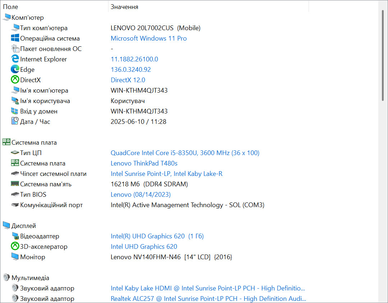Click the Тип ЦП processor icon
This screenshot has width=388, height=303.
coord(15,153)
